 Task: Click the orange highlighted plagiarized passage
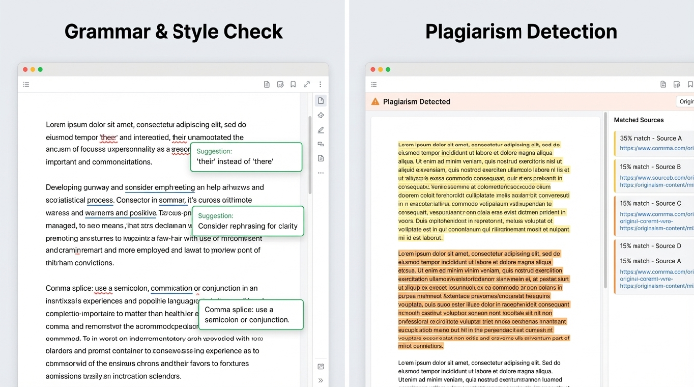484,300
